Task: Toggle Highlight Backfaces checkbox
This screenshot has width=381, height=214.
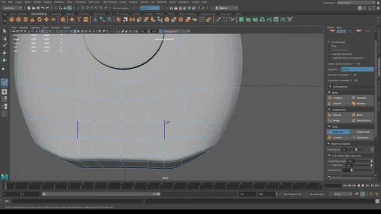Action: point(330,54)
